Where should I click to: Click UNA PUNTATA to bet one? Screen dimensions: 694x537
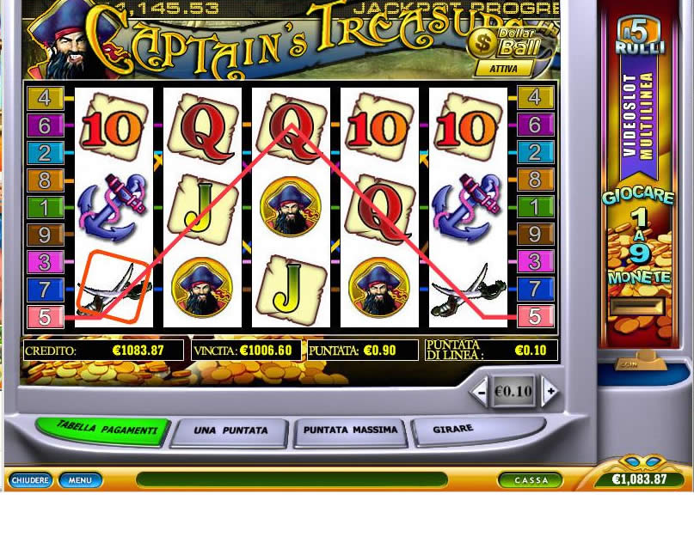tap(230, 430)
